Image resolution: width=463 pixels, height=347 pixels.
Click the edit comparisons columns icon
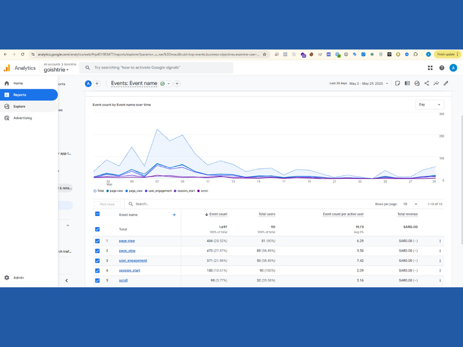click(x=407, y=83)
